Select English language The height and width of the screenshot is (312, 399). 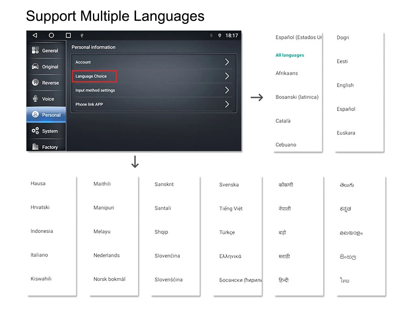click(345, 85)
